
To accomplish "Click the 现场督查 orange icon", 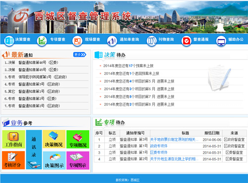I will [77, 41].
